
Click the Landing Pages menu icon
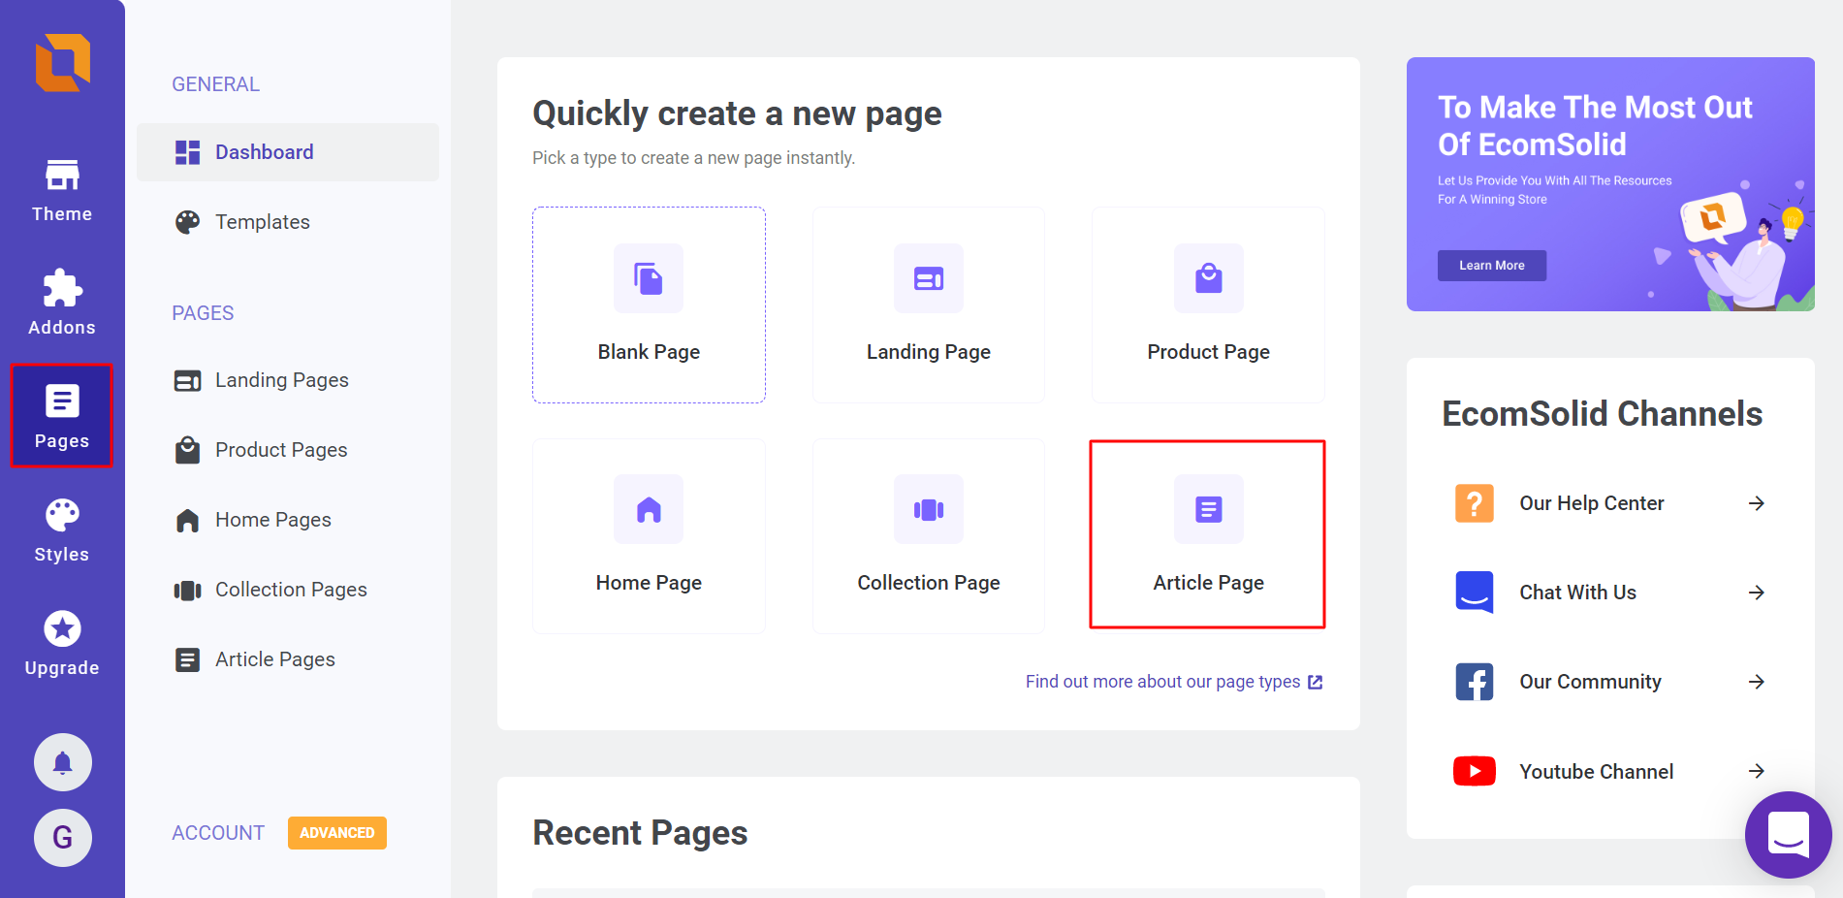tap(187, 380)
